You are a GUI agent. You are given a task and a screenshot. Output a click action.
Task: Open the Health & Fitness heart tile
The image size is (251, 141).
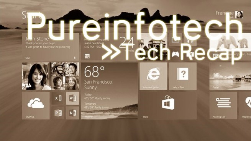(x=245, y=105)
